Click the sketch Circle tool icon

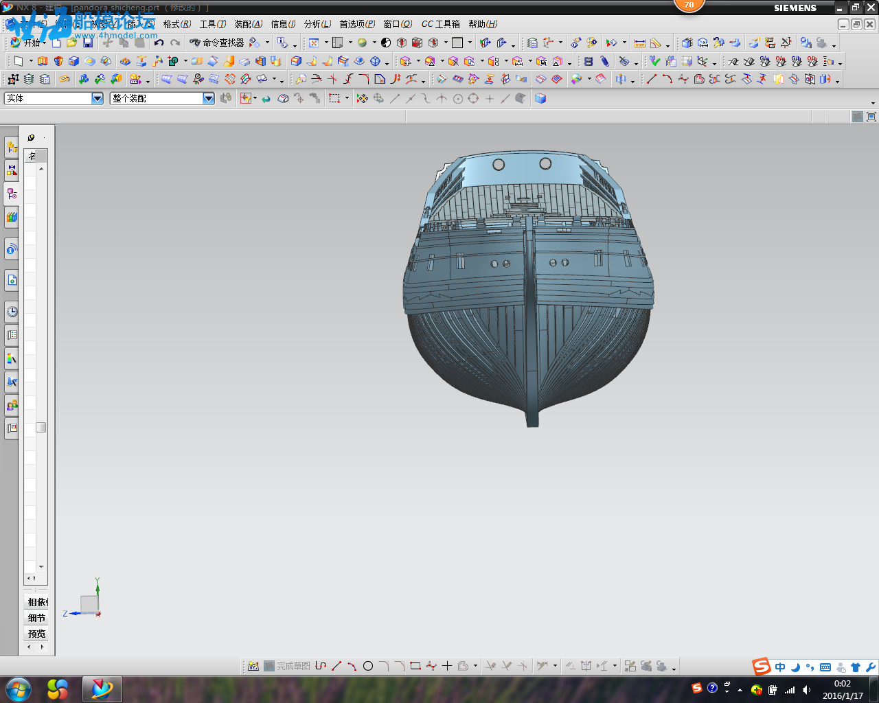pyautogui.click(x=368, y=666)
